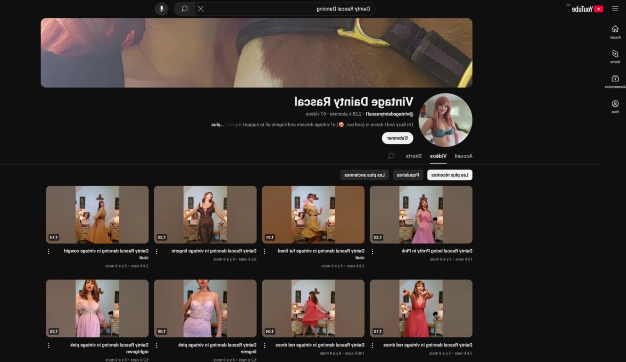Click the S'abonner subscribe button
This screenshot has width=626, height=362.
click(x=398, y=138)
